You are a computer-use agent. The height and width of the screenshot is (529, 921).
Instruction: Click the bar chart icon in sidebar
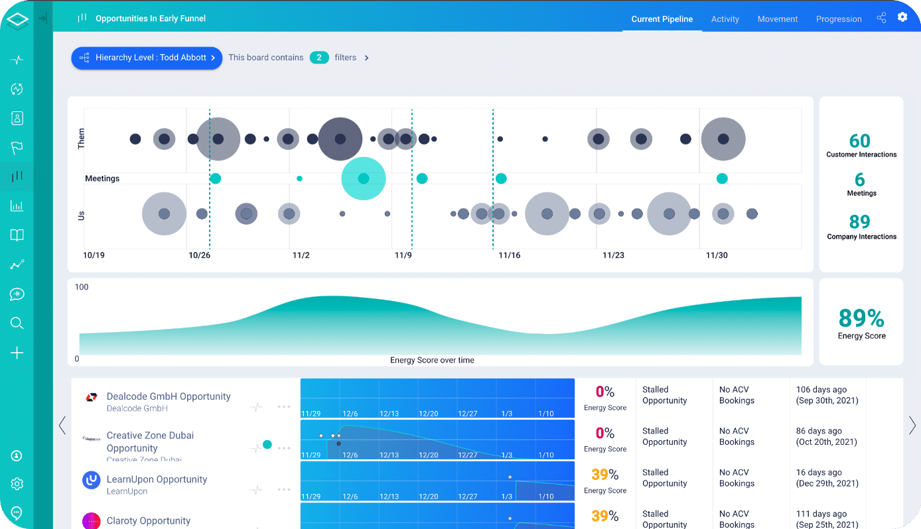point(17,206)
